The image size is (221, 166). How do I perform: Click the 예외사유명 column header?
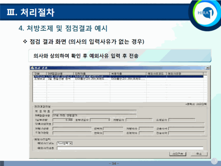[185, 74]
